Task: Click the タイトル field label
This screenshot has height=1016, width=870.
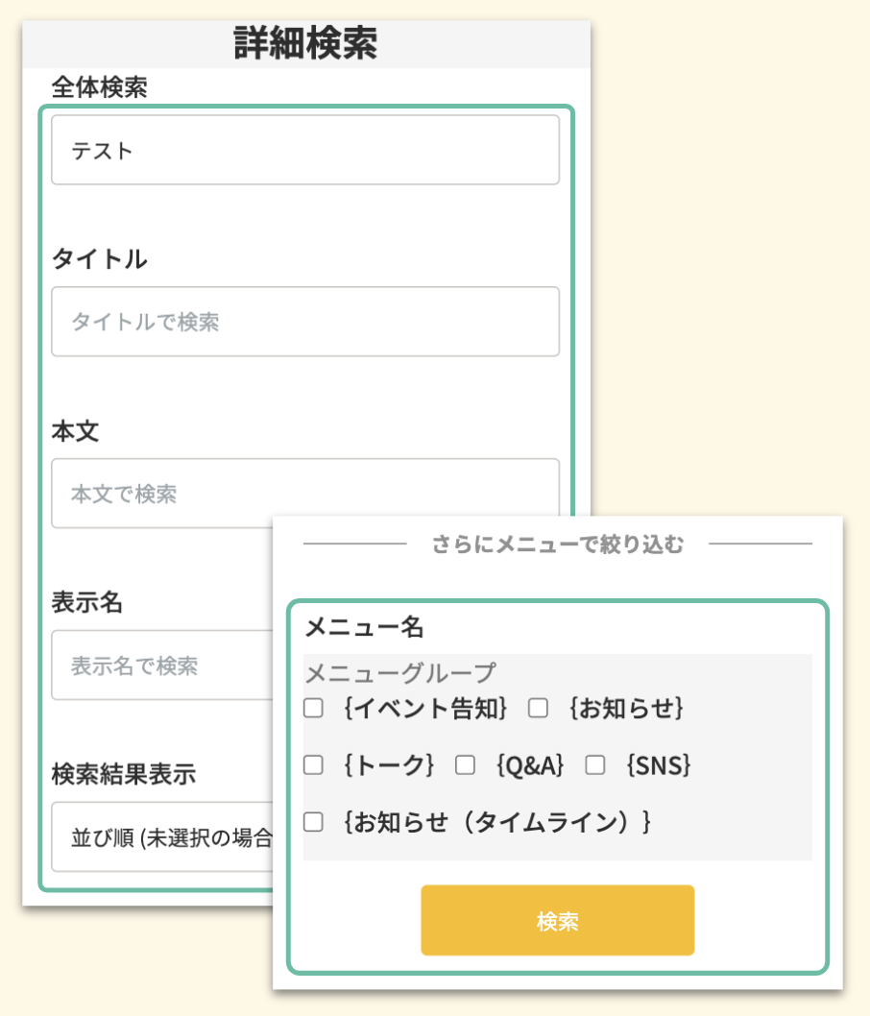Action: pyautogui.click(x=100, y=258)
